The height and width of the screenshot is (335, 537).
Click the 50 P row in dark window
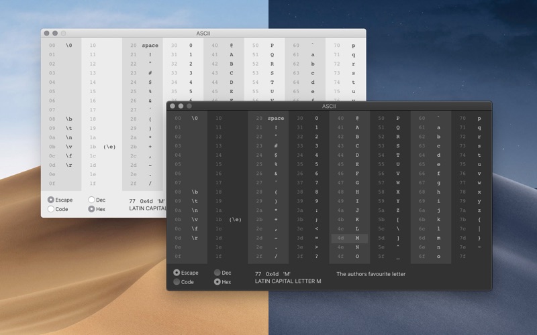[390, 119]
